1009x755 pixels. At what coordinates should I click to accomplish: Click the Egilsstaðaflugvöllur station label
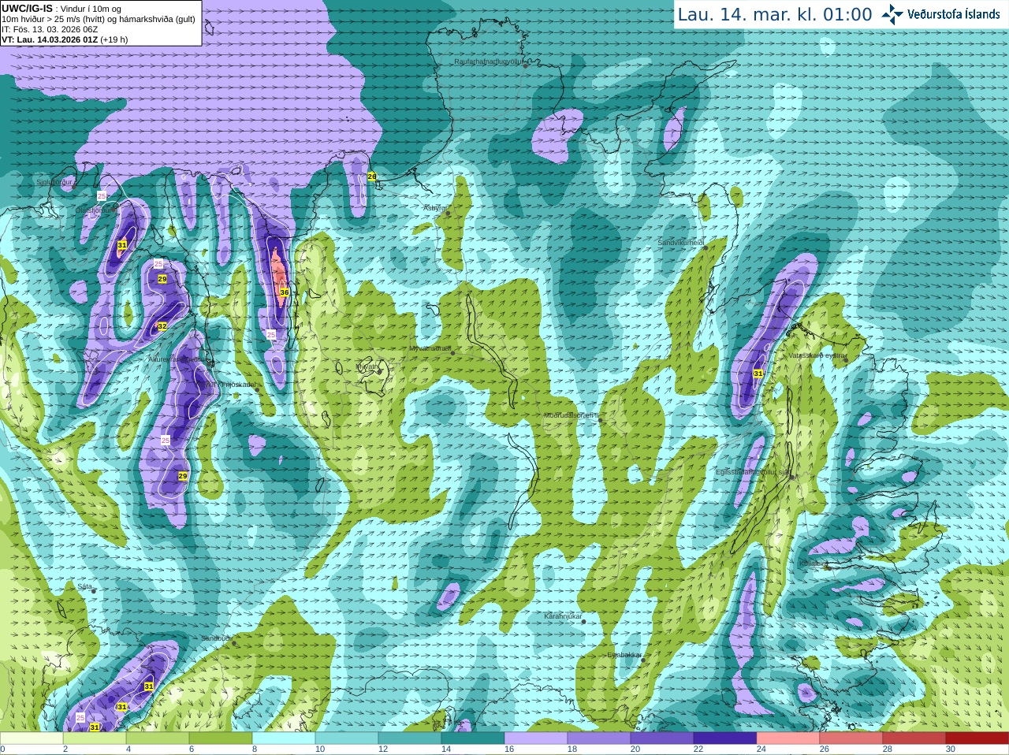click(x=752, y=471)
